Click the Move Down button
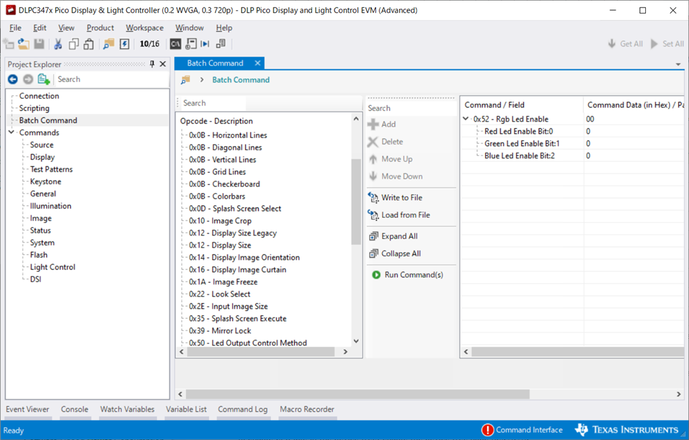Image resolution: width=689 pixels, height=440 pixels. click(396, 176)
